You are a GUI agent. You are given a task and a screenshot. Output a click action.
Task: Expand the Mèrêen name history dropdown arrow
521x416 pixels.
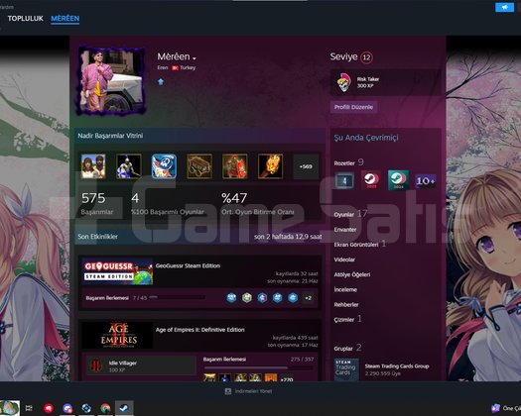[195, 58]
